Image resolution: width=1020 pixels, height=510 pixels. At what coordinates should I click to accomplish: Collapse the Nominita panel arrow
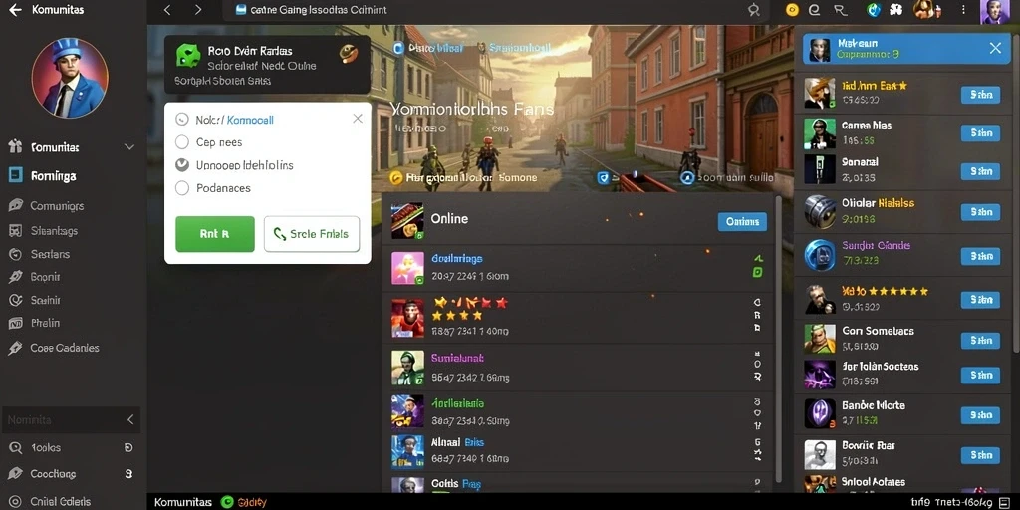tap(130, 419)
